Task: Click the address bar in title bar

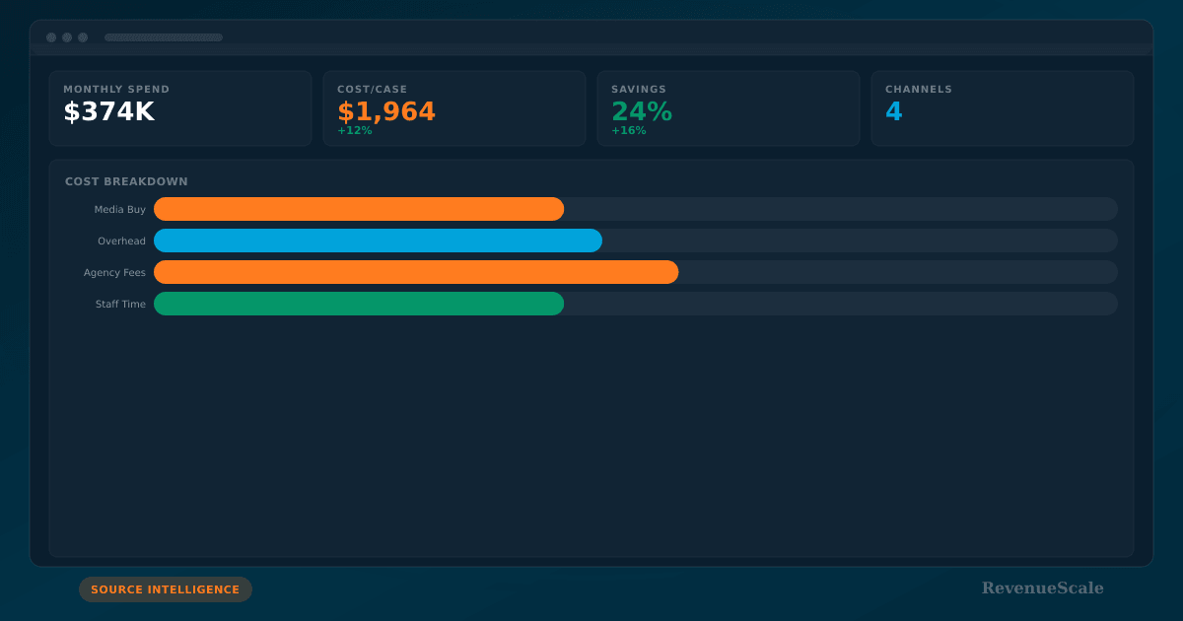Action: (164, 37)
